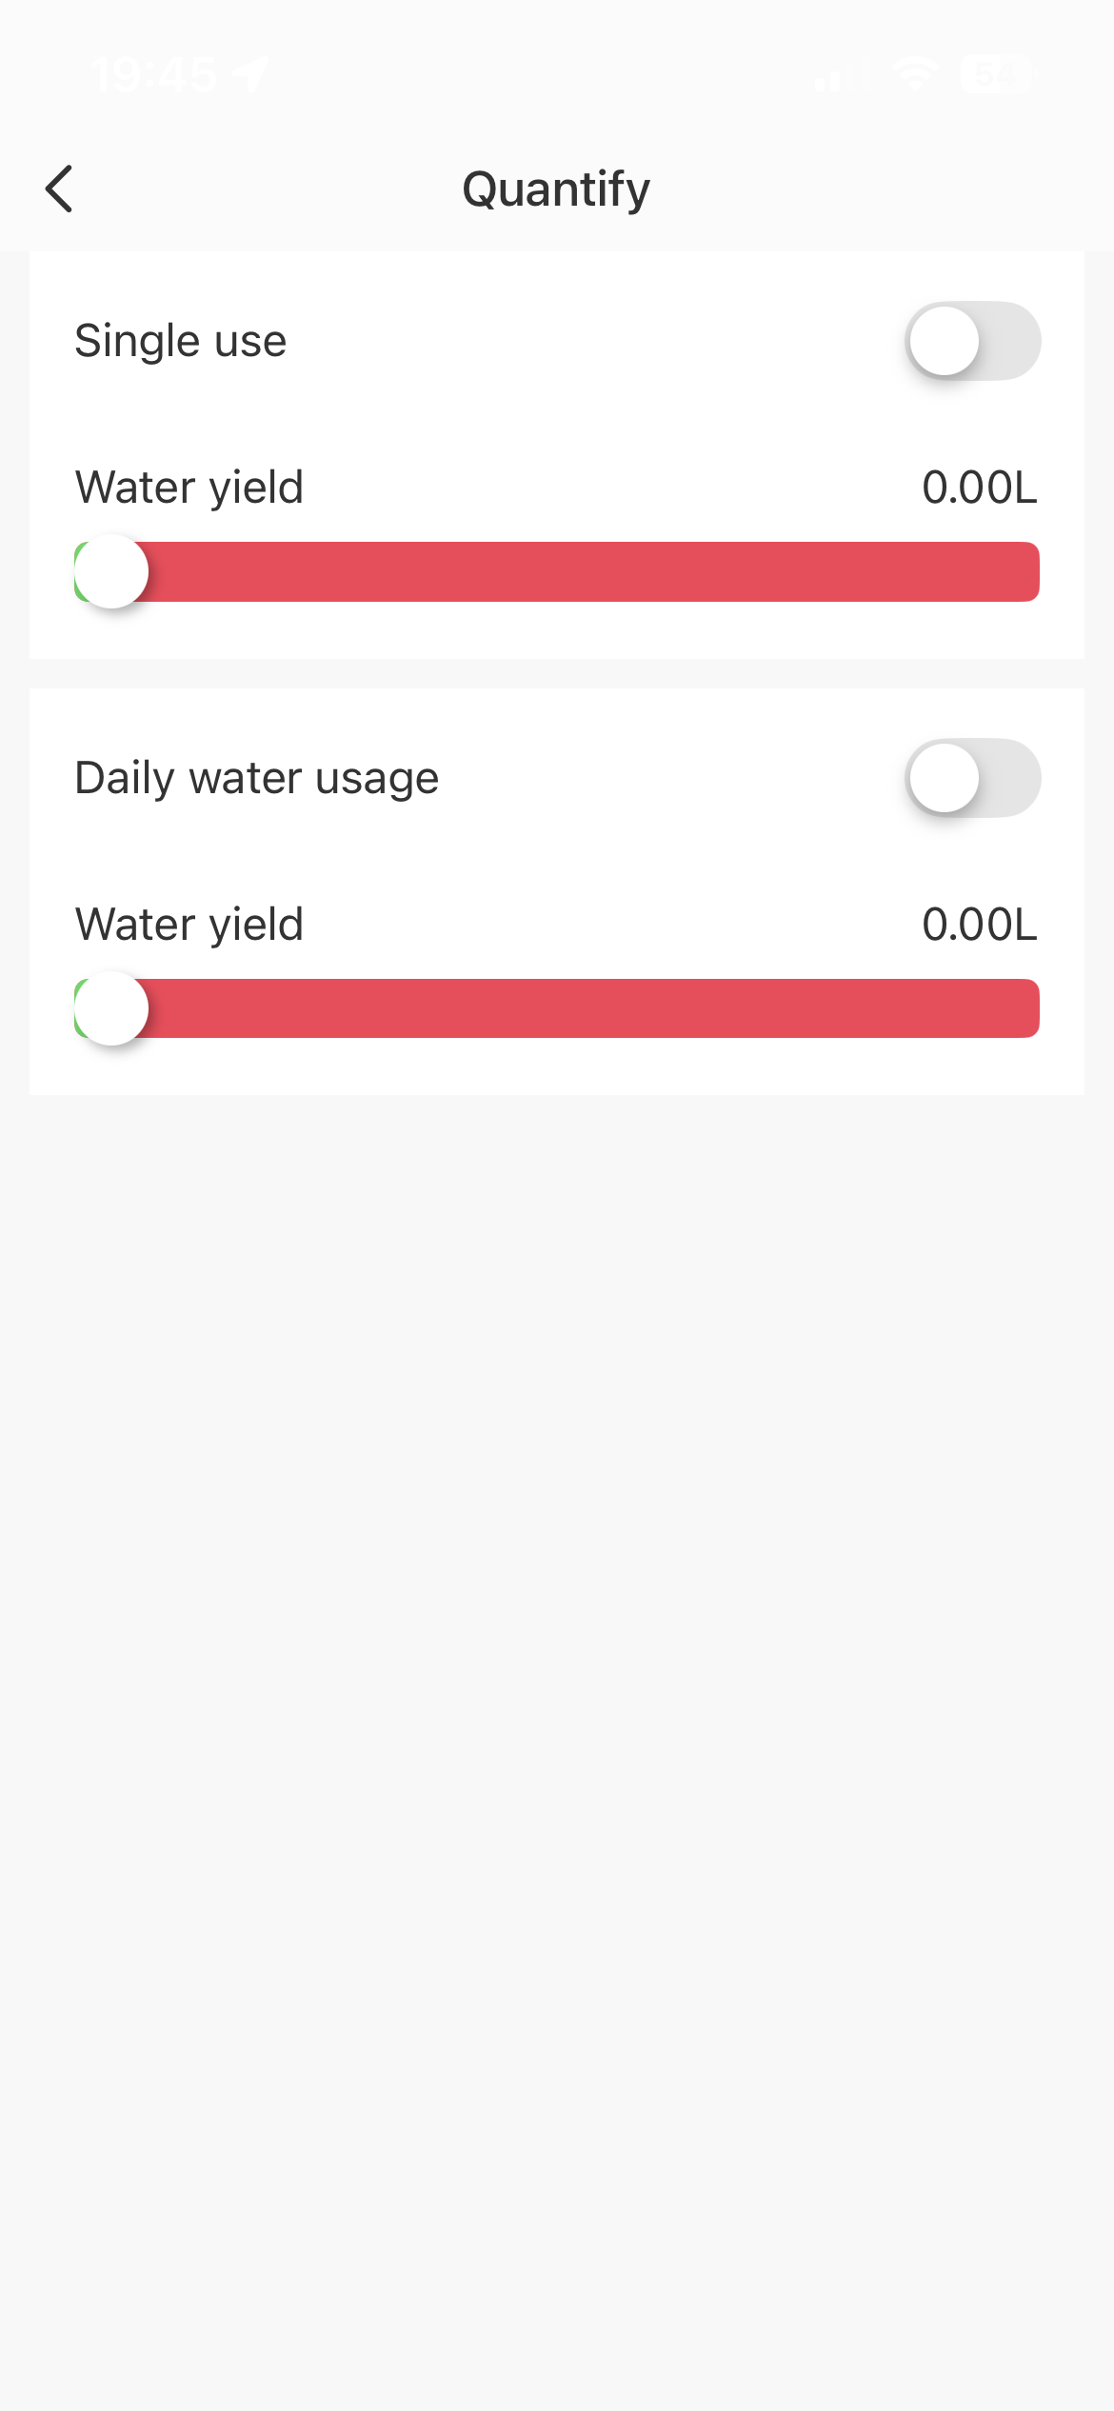This screenshot has height=2411, width=1114.
Task: Click the Single use water yield slider thumb
Action: point(111,571)
